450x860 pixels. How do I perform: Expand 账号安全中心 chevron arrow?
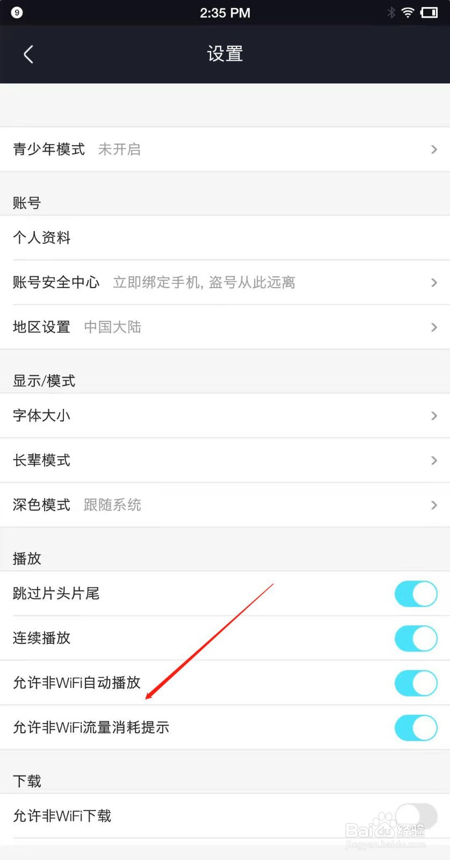tap(434, 282)
